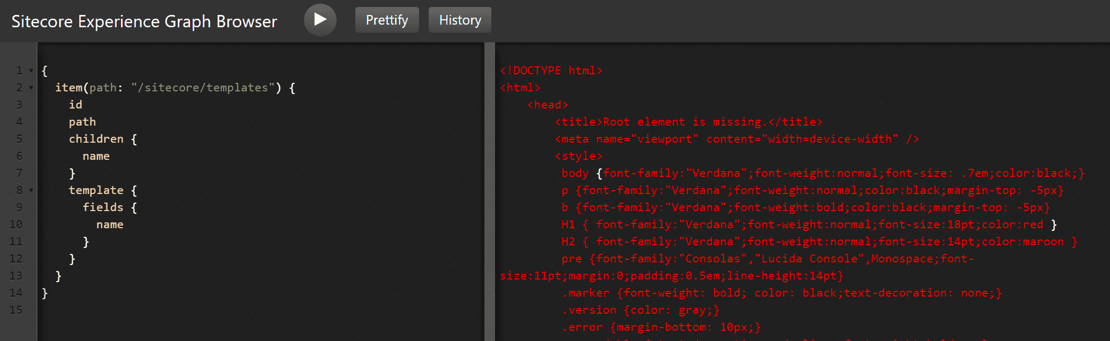Click 'name' on line 6 inside children

coord(96,156)
